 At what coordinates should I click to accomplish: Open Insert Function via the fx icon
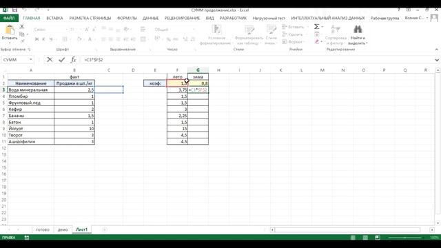tap(74, 60)
